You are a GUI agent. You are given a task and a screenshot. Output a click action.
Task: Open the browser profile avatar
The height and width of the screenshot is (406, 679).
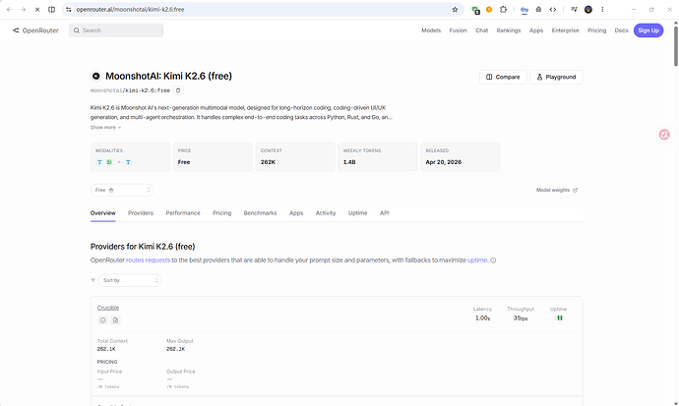(588, 10)
